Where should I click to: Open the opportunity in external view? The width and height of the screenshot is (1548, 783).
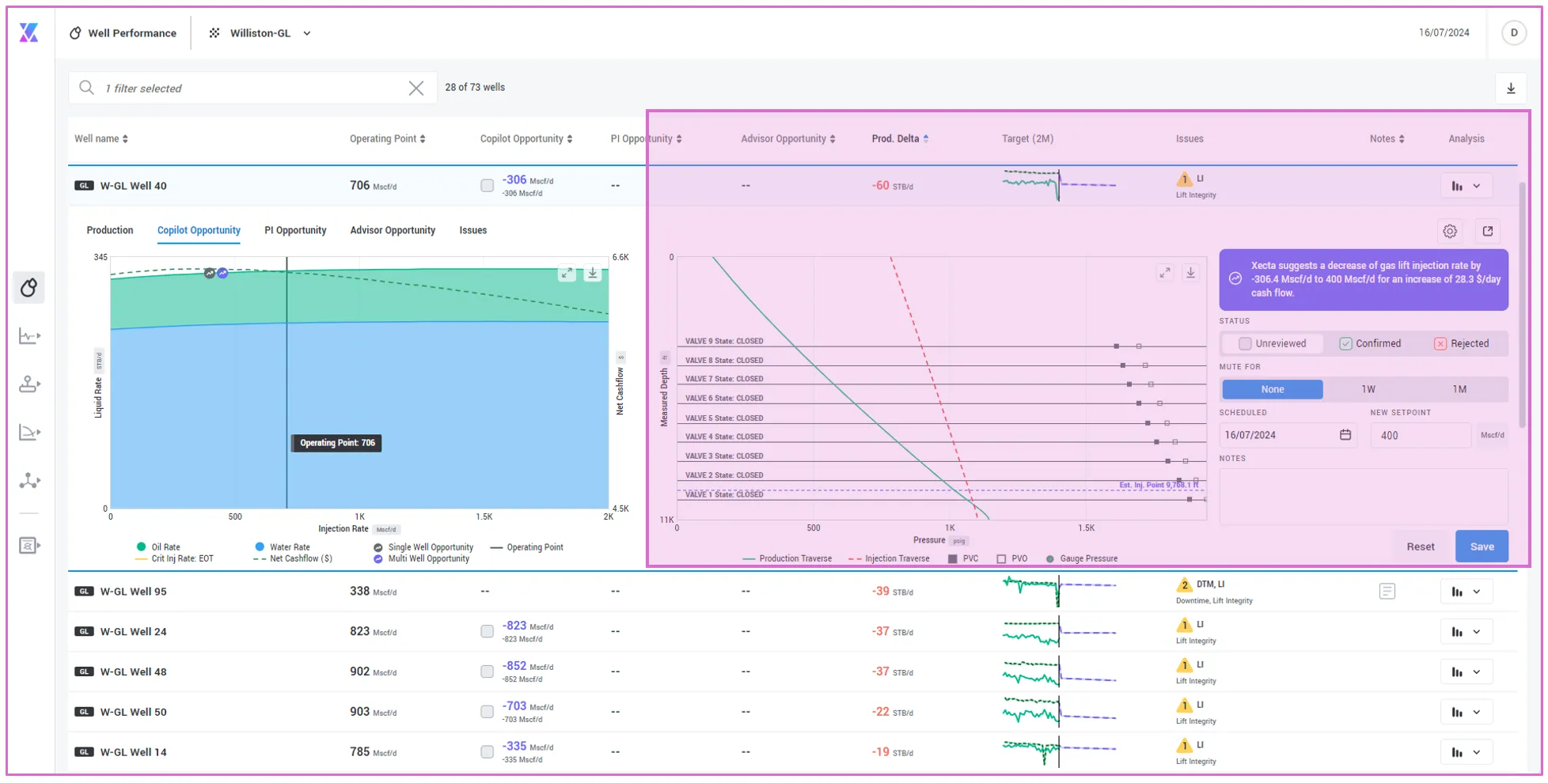[1488, 231]
